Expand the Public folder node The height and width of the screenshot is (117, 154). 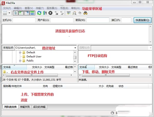(x=20, y=61)
